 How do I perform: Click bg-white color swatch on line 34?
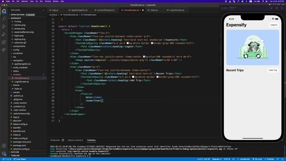click(128, 43)
